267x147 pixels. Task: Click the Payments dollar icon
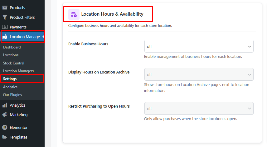click(x=5, y=27)
